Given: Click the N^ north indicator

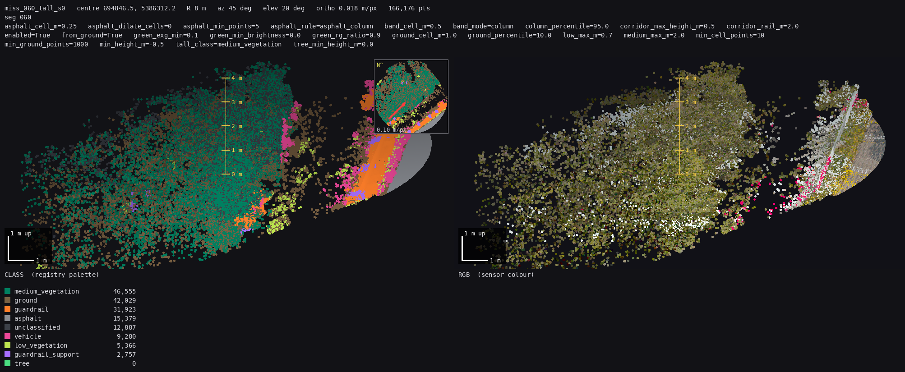Looking at the screenshot, I should (379, 65).
